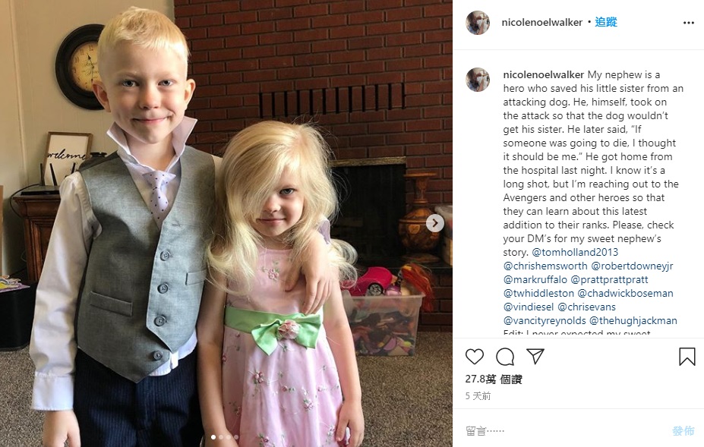This screenshot has height=447, width=704.
Task: View the 27.8萬 likes list
Action: point(494,379)
